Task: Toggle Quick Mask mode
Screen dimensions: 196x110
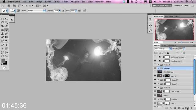Action: click(5, 68)
